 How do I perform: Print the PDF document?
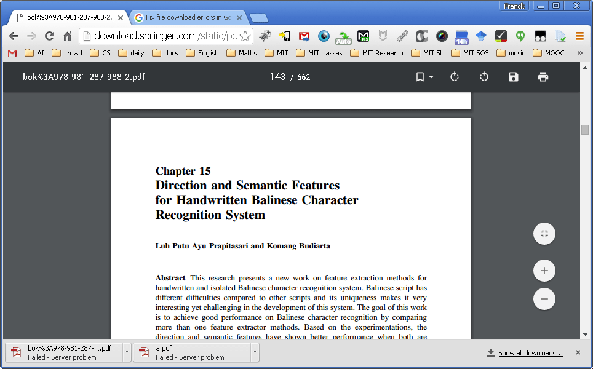[543, 77]
